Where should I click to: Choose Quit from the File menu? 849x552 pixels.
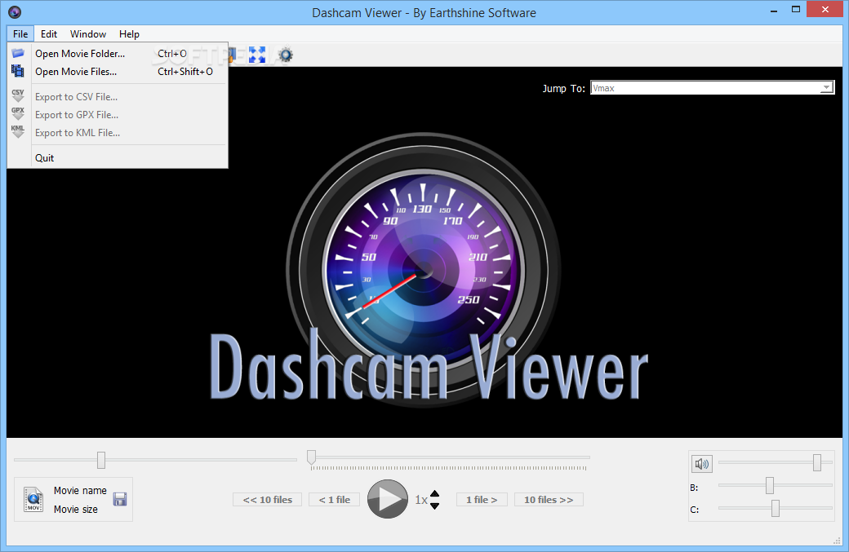pos(118,158)
